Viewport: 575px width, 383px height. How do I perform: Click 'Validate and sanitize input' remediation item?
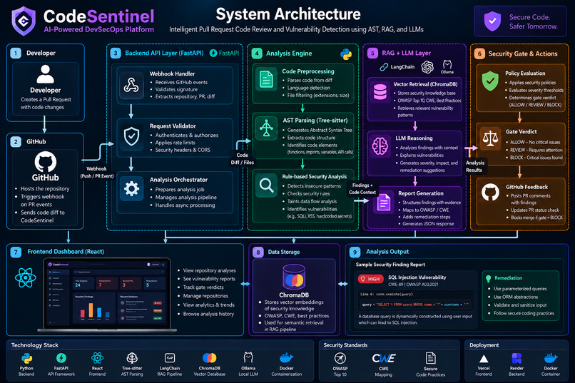point(520,305)
